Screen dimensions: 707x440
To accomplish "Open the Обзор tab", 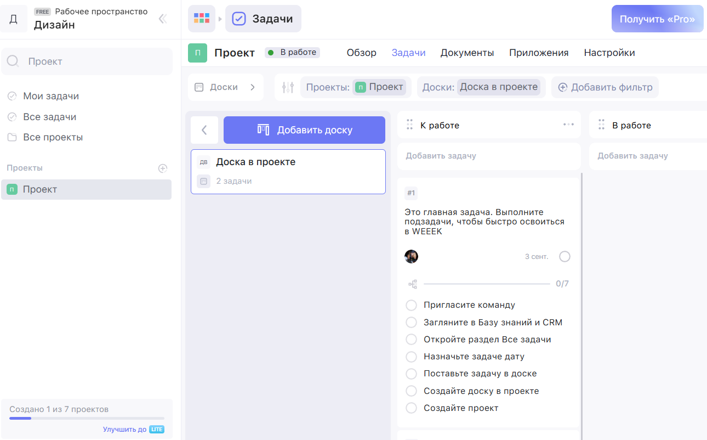I will click(361, 52).
